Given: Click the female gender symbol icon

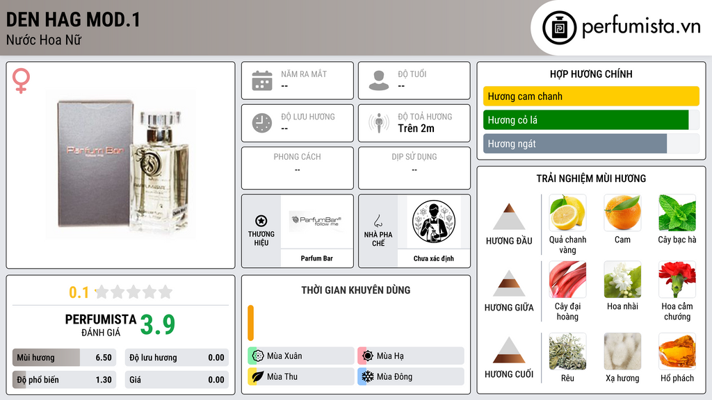Looking at the screenshot, I should 21,81.
